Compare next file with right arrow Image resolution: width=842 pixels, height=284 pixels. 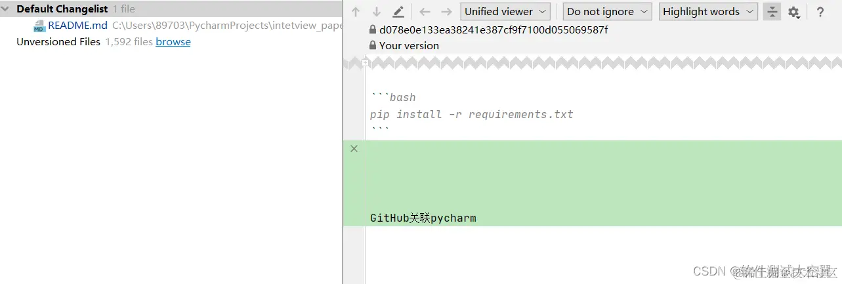pyautogui.click(x=446, y=12)
